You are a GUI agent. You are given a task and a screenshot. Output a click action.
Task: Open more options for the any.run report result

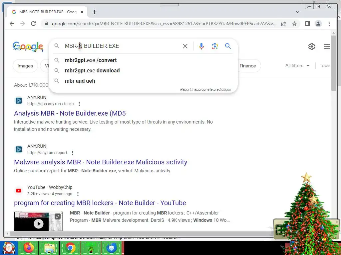click(73, 153)
